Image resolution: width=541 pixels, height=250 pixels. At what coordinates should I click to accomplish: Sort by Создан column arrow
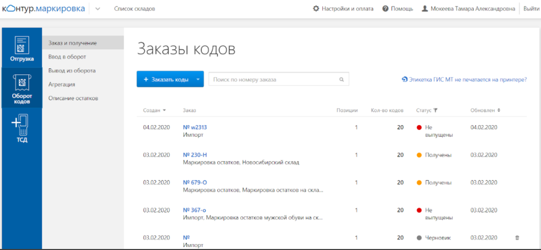(x=164, y=110)
